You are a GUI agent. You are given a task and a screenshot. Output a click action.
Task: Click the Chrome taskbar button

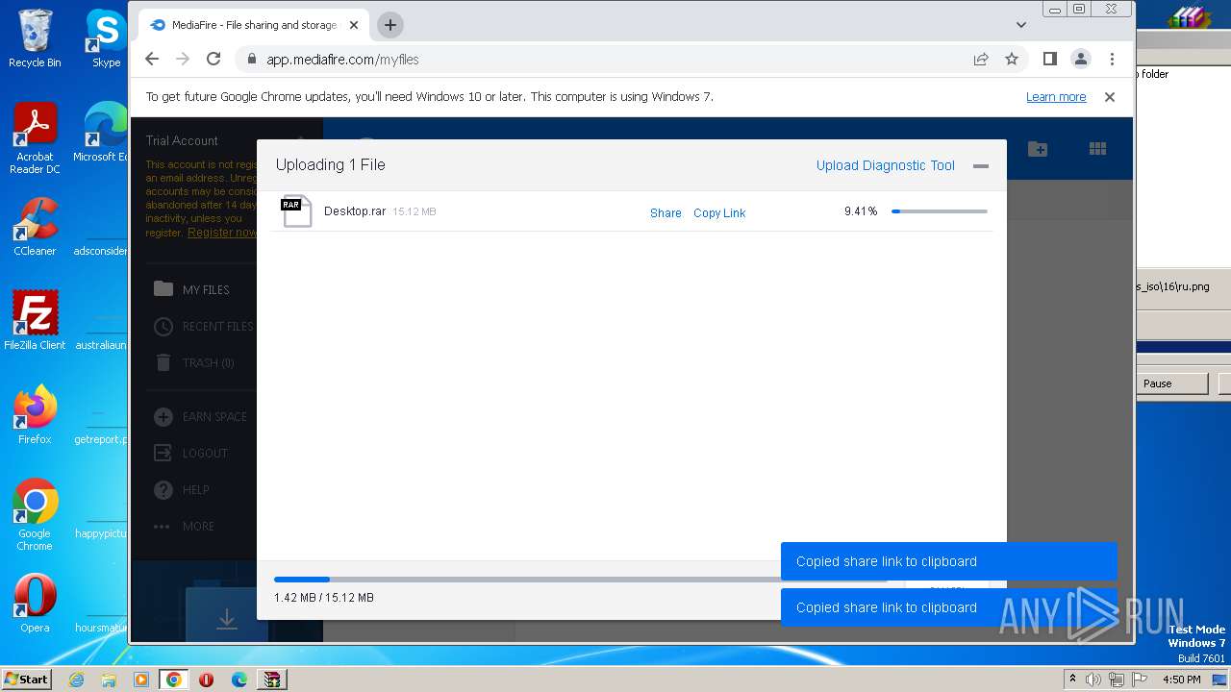pos(174,680)
